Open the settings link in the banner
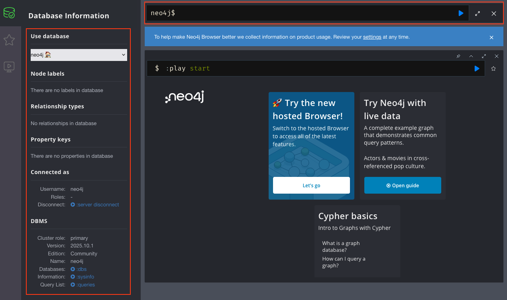The height and width of the screenshot is (300, 507). tap(372, 37)
